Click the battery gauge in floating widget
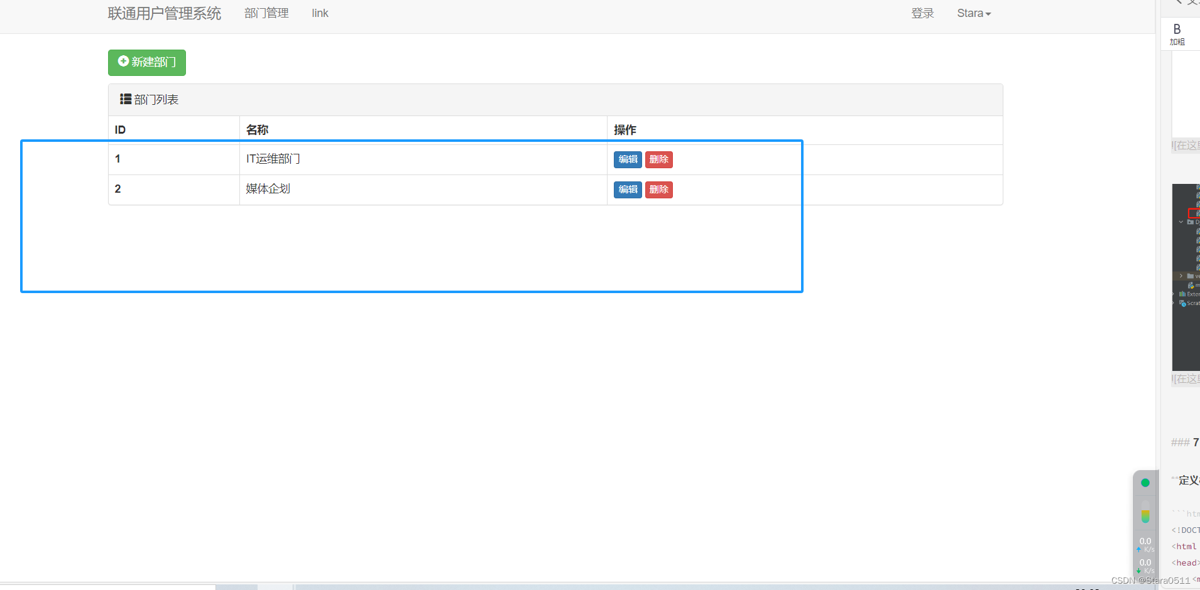The image size is (1200, 590). click(x=1145, y=512)
